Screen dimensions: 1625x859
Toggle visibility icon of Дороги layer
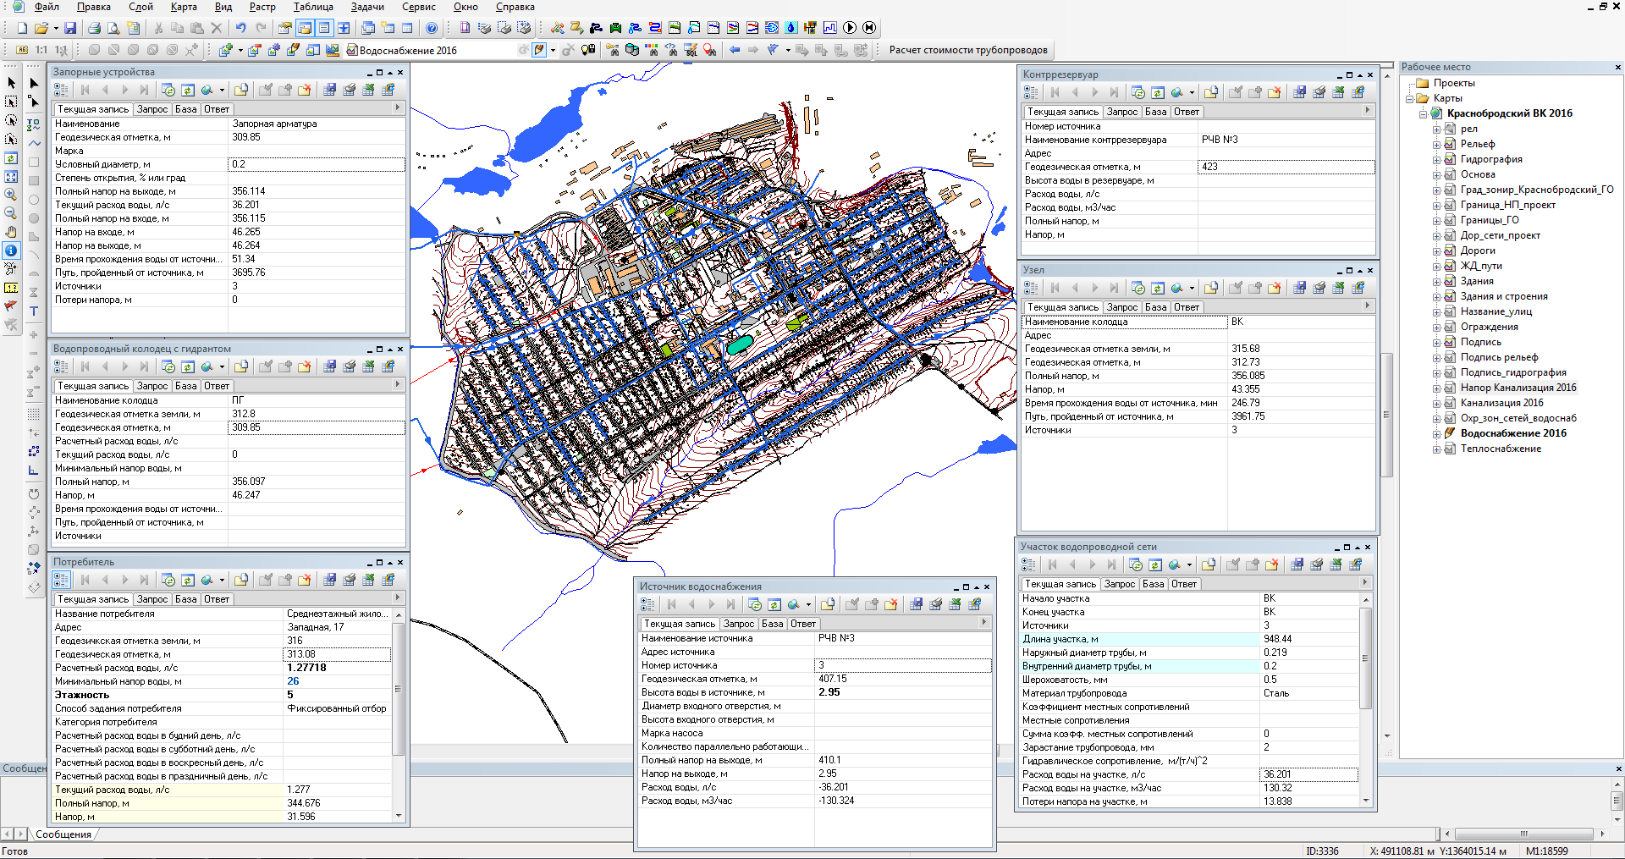coord(1450,251)
